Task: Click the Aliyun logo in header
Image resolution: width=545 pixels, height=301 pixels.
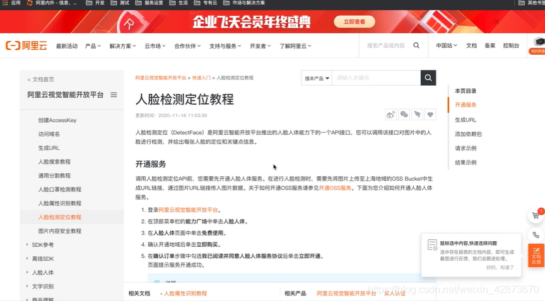Action: click(x=26, y=45)
